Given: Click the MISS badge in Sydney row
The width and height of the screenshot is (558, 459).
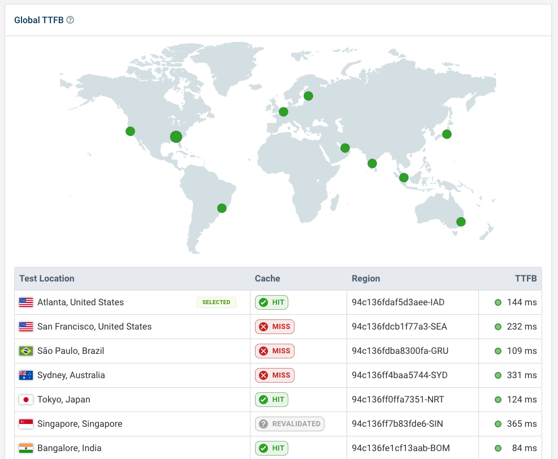Looking at the screenshot, I should 274,375.
